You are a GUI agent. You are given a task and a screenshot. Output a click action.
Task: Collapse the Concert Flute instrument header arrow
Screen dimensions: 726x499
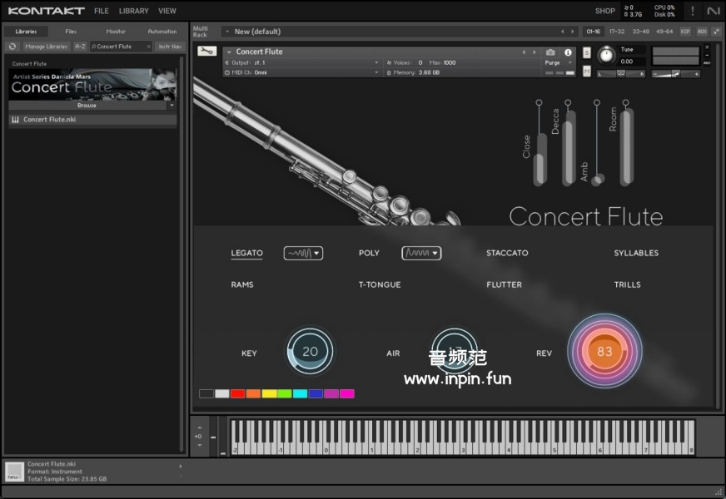click(x=229, y=52)
